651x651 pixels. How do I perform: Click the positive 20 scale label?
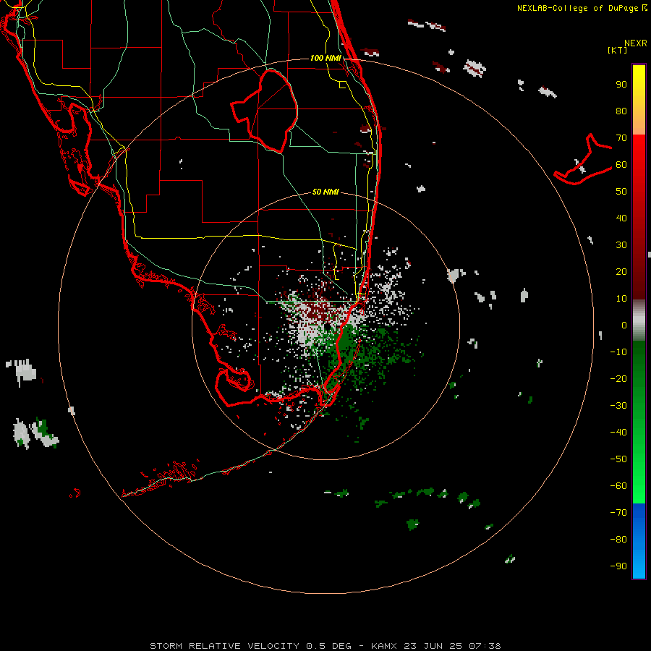(x=621, y=271)
